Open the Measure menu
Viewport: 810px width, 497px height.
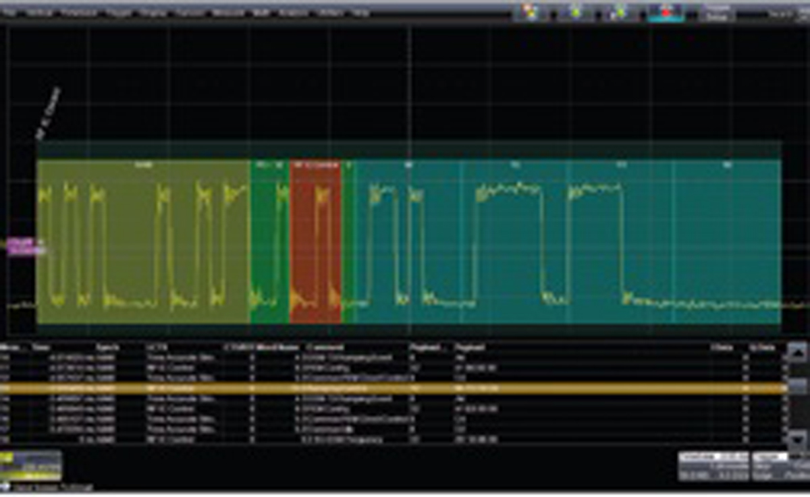tap(228, 13)
